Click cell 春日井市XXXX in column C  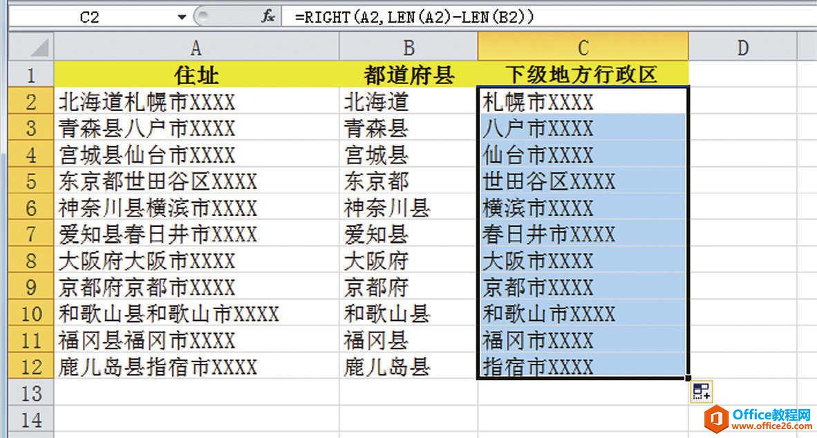(x=583, y=234)
